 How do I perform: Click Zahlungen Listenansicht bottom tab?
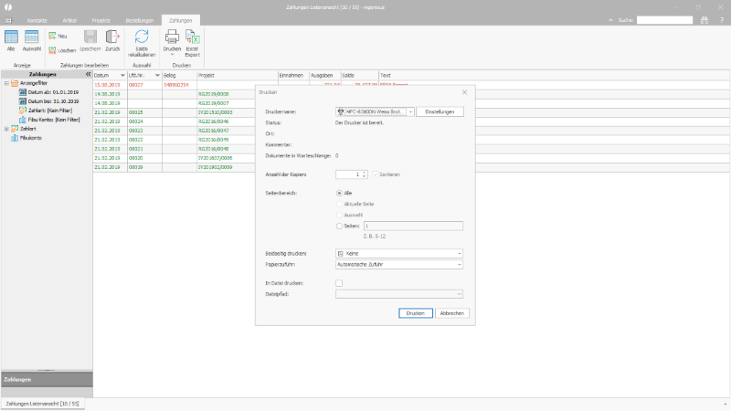point(42,404)
